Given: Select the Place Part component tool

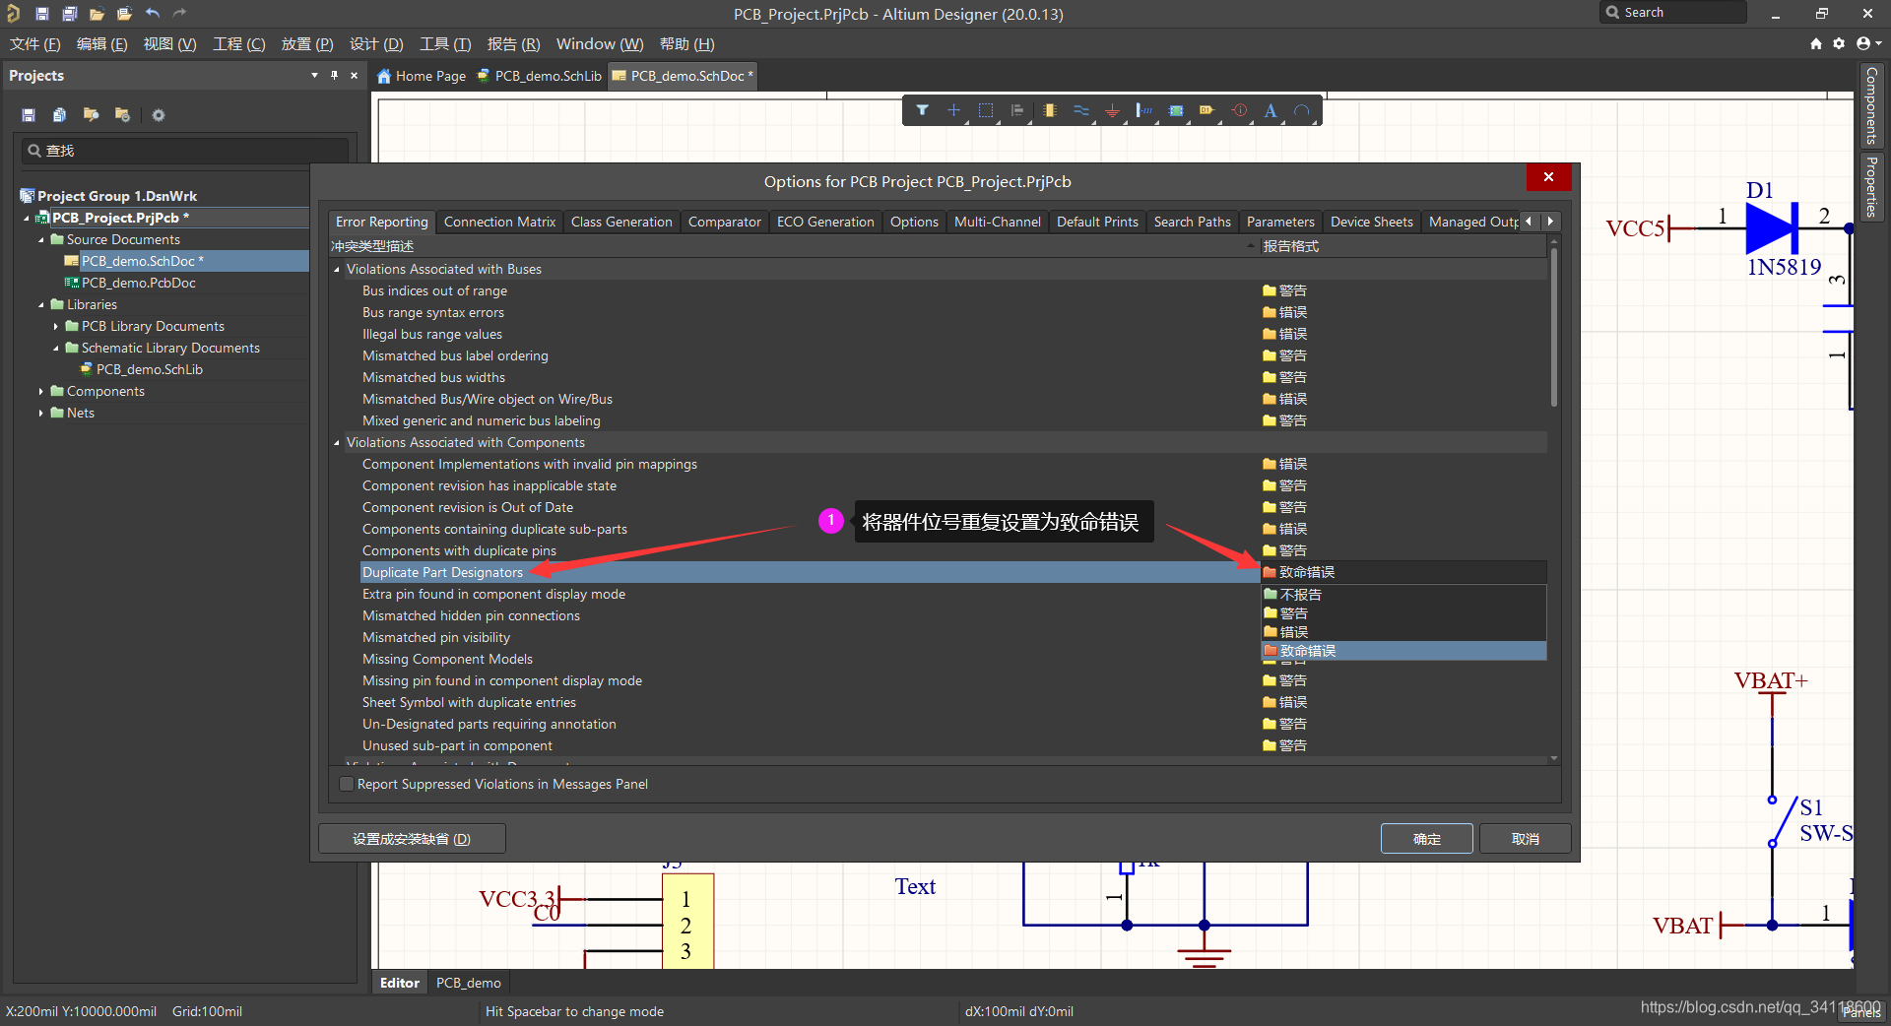Looking at the screenshot, I should tap(1050, 110).
